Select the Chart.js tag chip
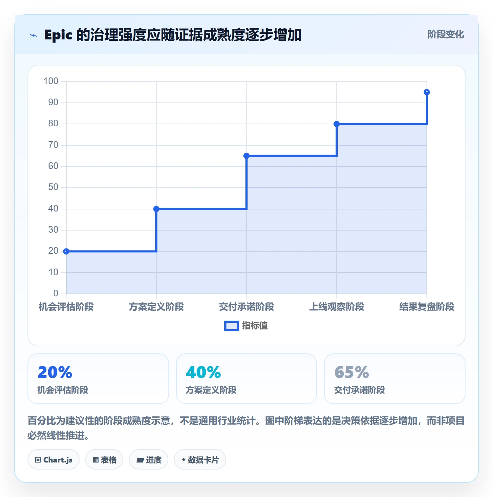The image size is (493, 497). 54,459
